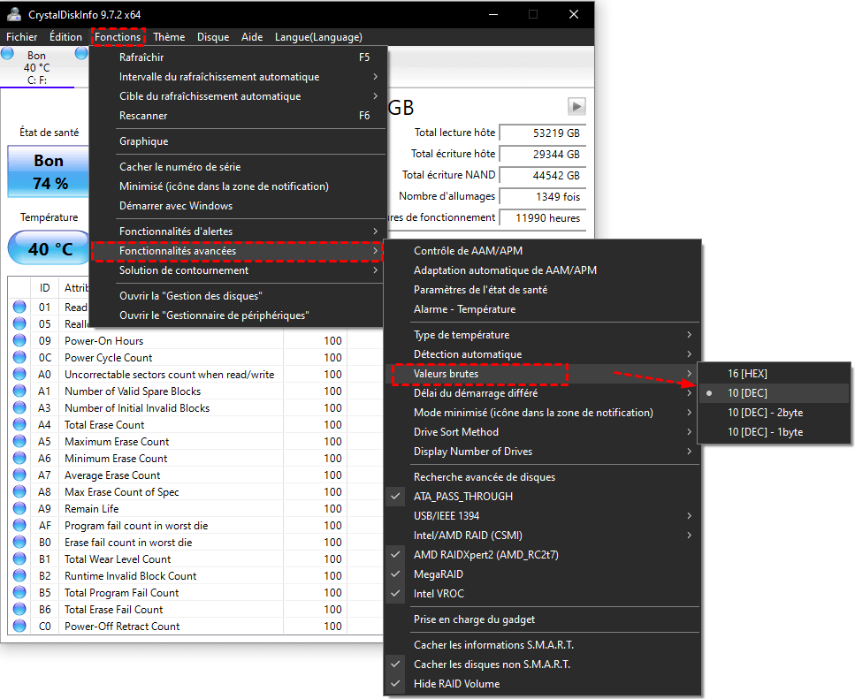855x699 pixels.
Task: Click status orb of Uncorrectable sectors count row
Action: click(x=19, y=375)
